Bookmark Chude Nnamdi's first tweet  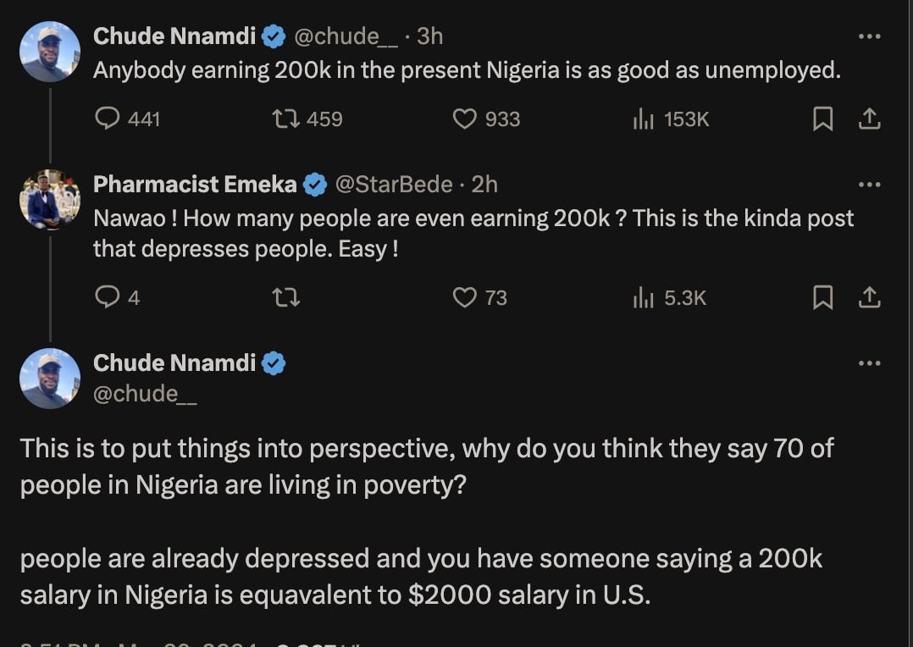(822, 119)
